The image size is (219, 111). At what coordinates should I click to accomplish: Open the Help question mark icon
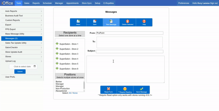point(144,21)
